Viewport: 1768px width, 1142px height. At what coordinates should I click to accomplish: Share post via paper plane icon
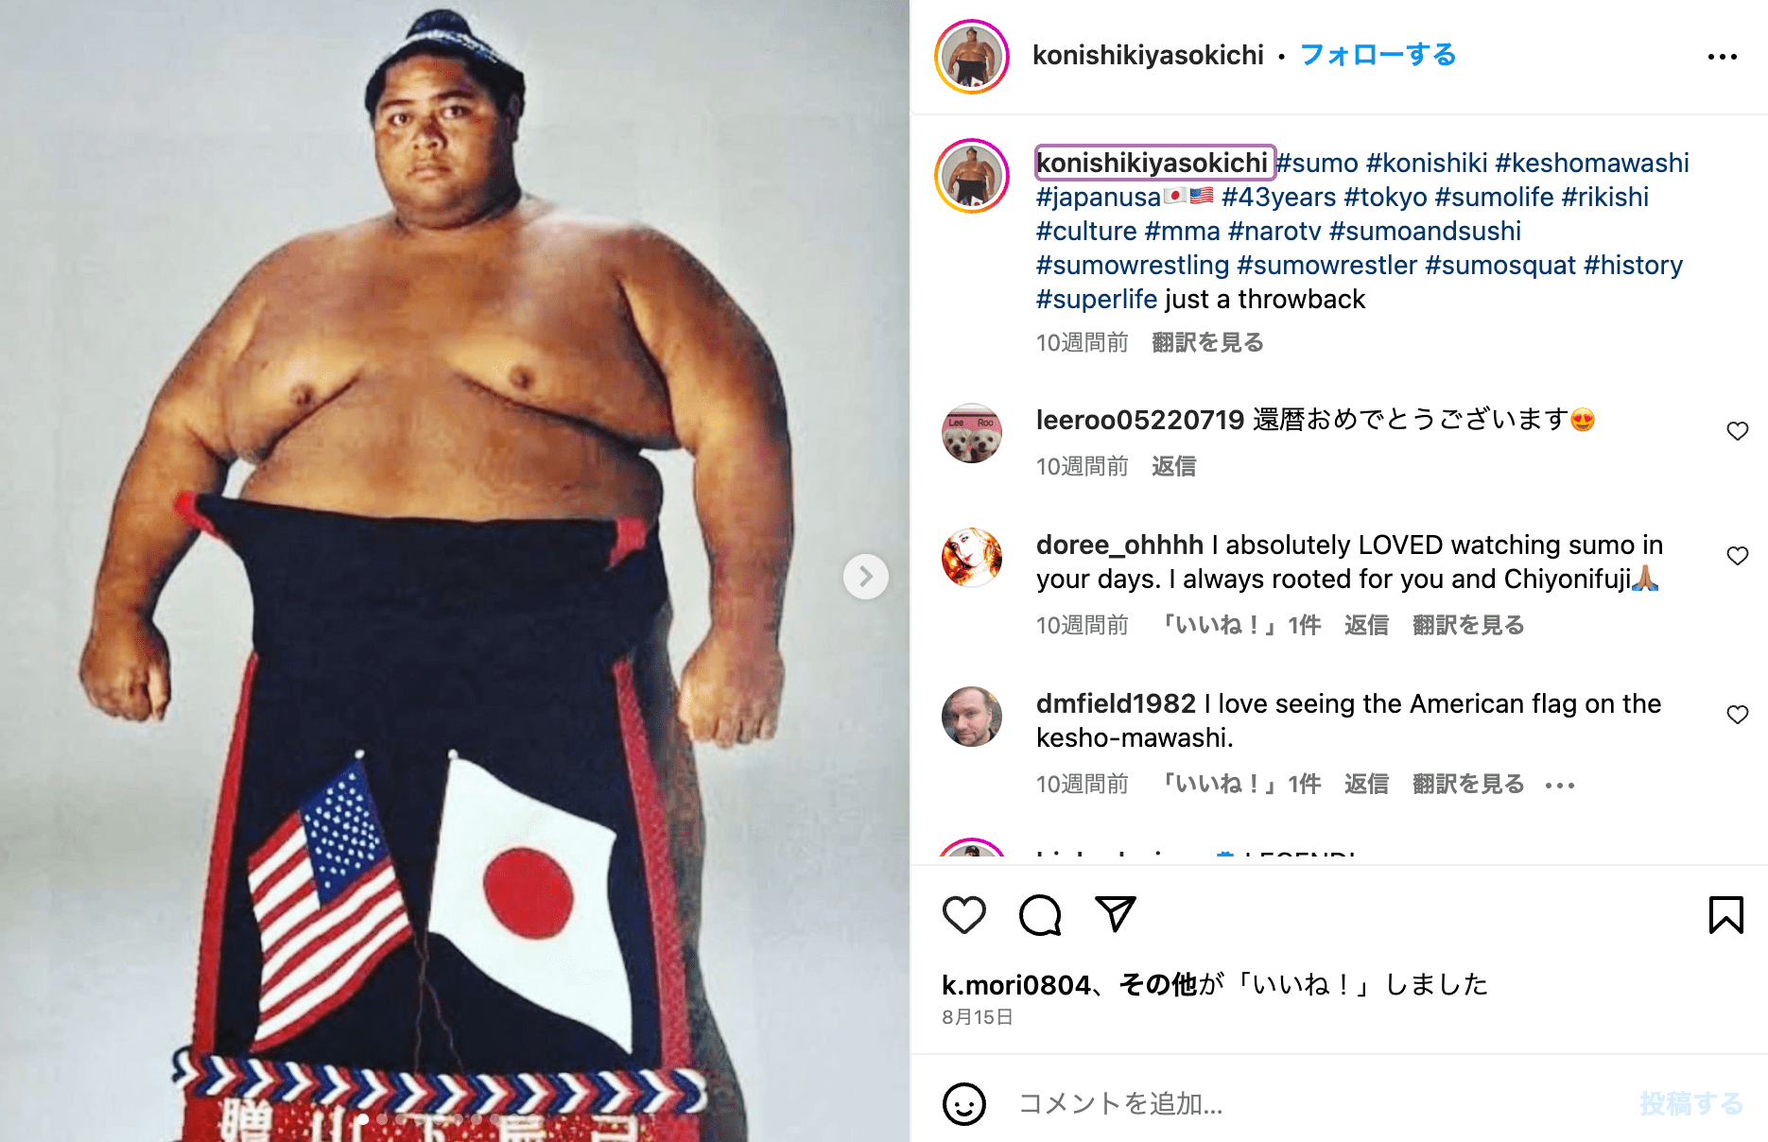click(x=1116, y=914)
